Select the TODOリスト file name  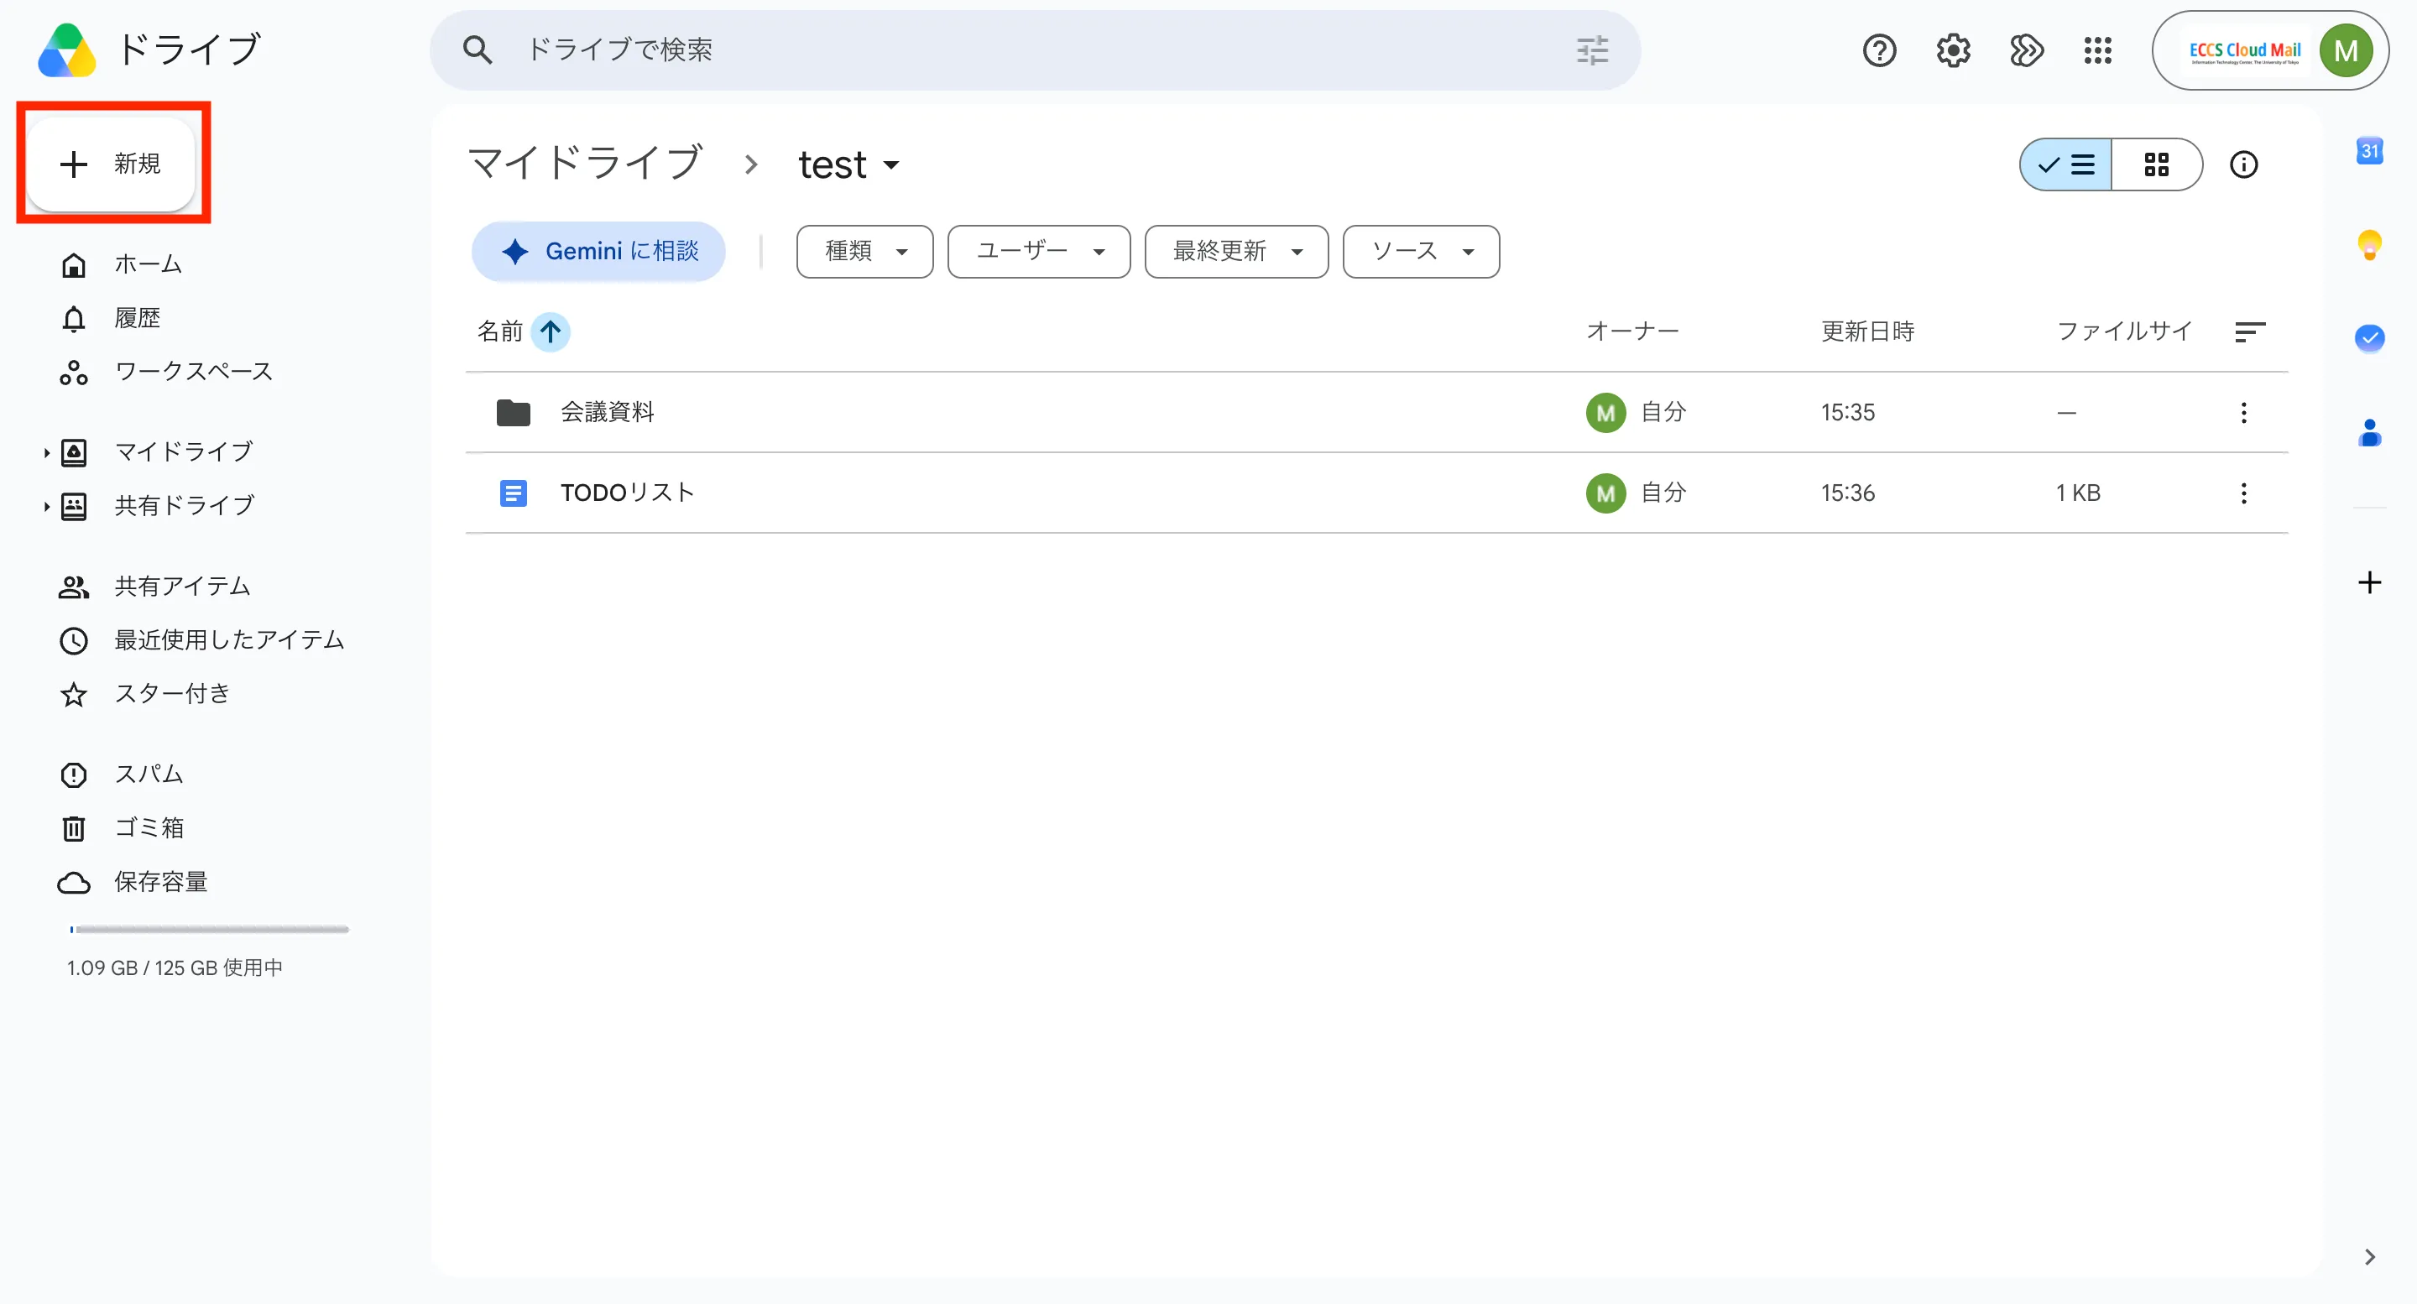click(x=627, y=493)
